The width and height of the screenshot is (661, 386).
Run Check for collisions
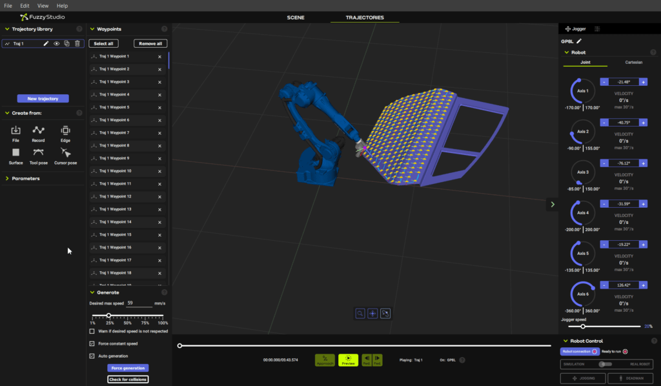pos(128,379)
